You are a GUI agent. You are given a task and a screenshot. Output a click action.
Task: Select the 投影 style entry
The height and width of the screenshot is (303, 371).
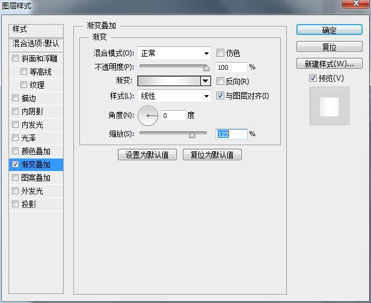(36, 204)
